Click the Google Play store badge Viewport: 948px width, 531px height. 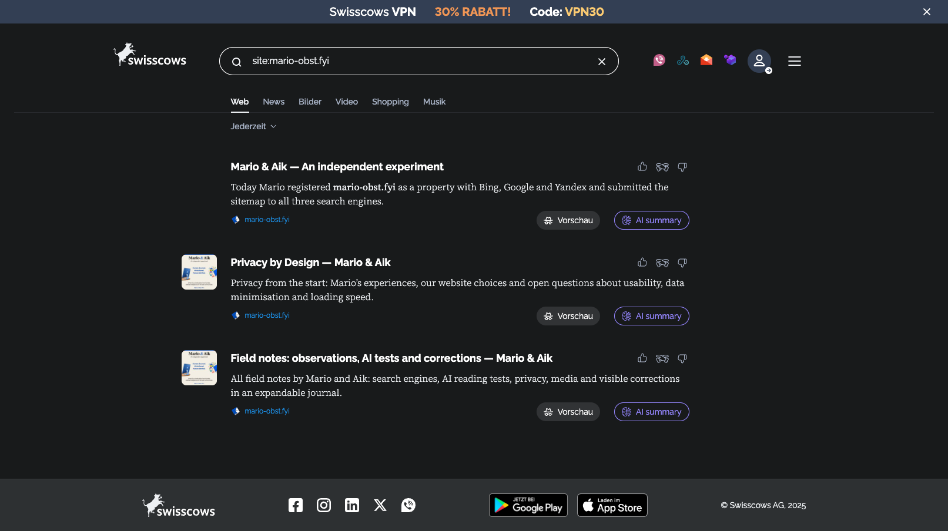click(x=528, y=505)
